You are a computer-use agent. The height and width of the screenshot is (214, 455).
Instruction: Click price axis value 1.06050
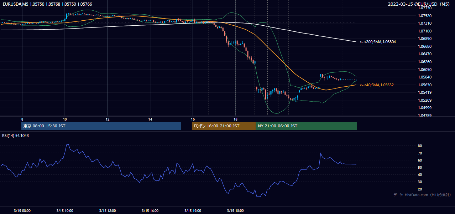click(x=425, y=70)
